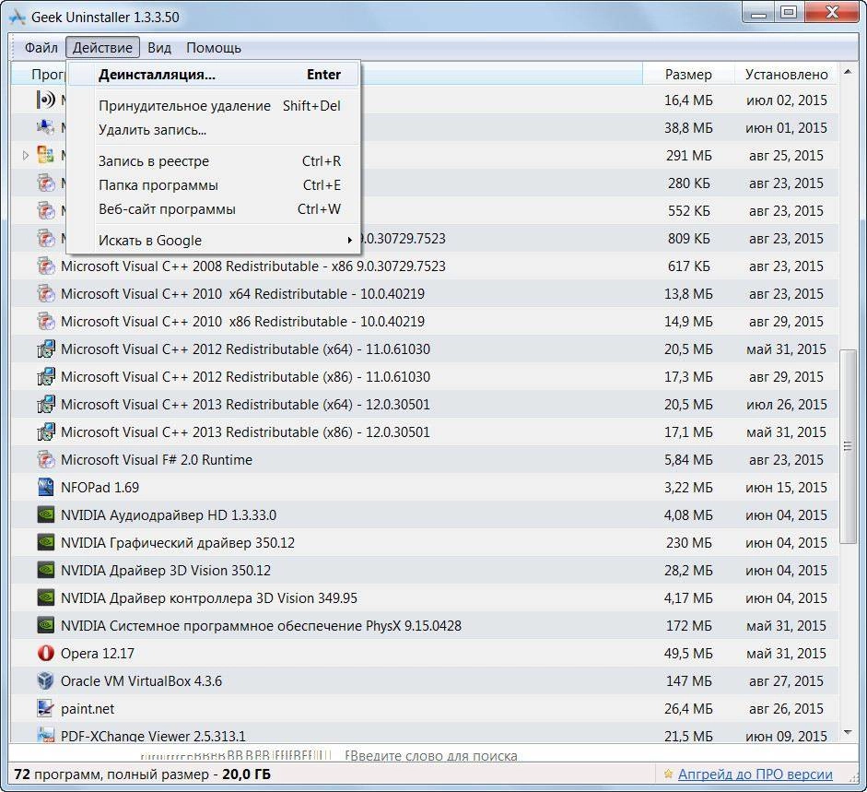This screenshot has width=867, height=792.
Task: Click the star icon beside the upgrade link
Action: 669,774
